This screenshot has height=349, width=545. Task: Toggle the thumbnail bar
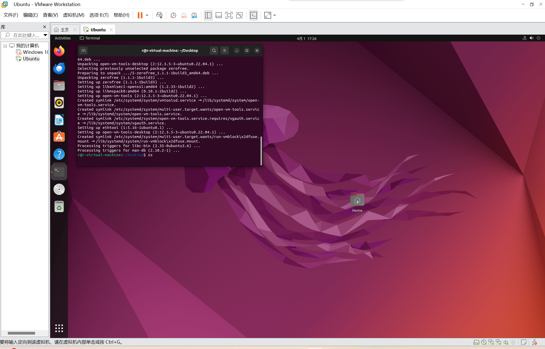pos(218,15)
